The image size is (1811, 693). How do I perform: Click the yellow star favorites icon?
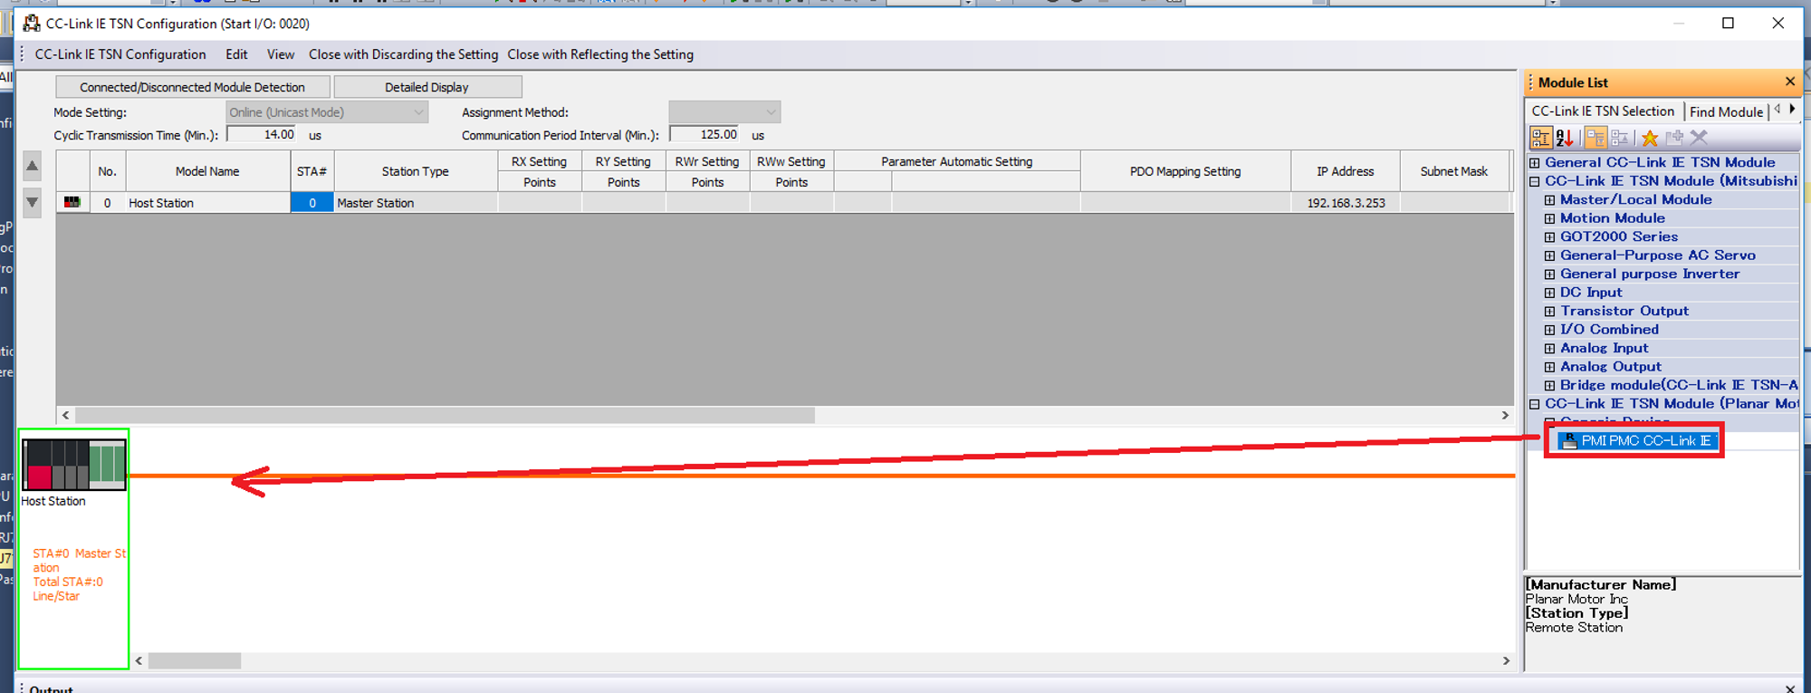(x=1650, y=138)
